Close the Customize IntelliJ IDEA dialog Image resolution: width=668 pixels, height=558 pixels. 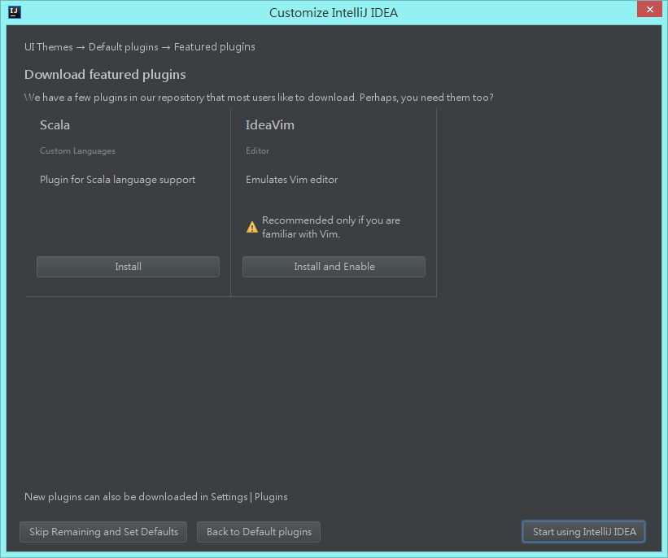(649, 9)
